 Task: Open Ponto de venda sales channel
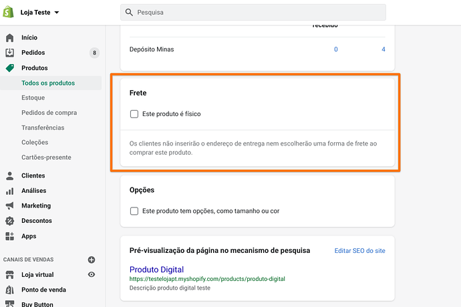click(44, 290)
